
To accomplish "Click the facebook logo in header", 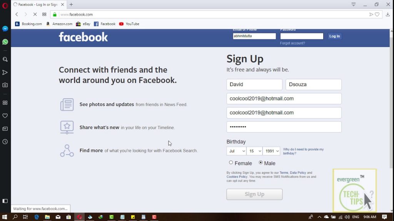I will point(83,37).
